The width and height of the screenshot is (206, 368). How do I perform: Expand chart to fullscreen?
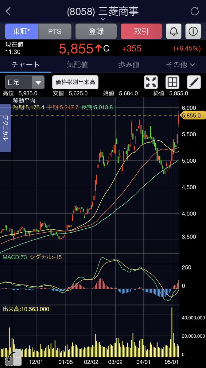pos(151,82)
